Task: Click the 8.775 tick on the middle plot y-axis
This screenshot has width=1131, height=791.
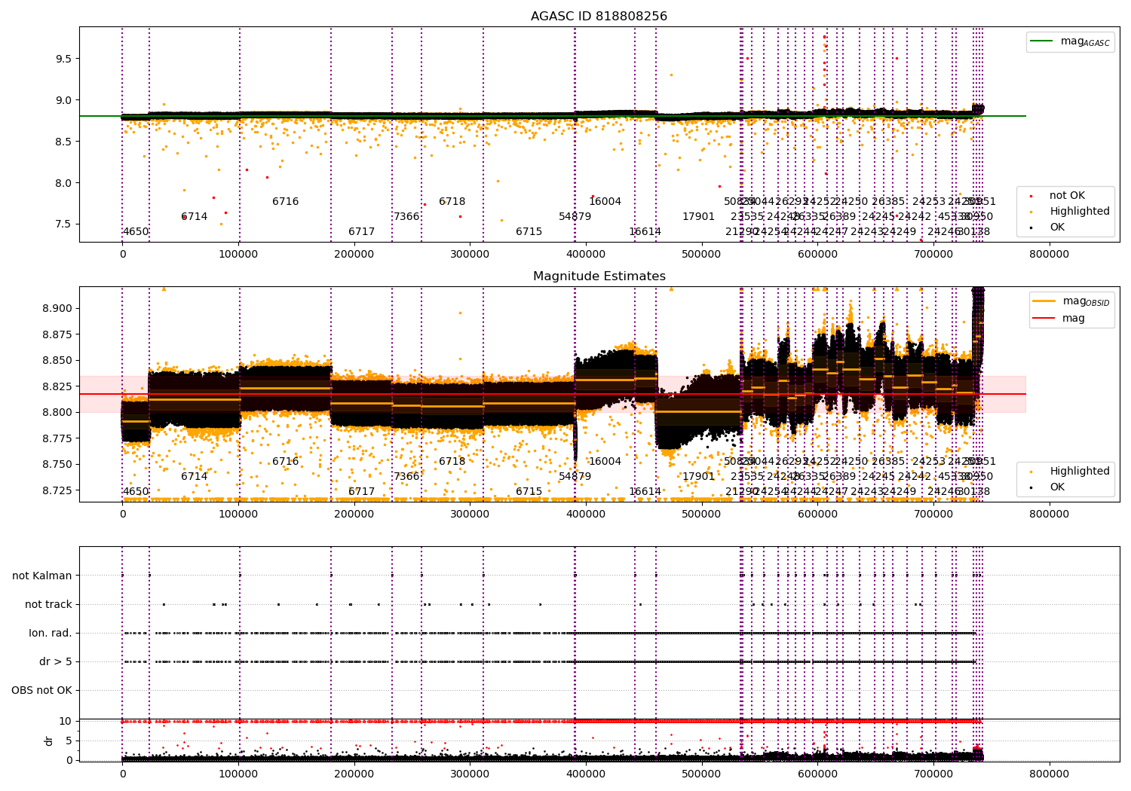Action: click(57, 438)
